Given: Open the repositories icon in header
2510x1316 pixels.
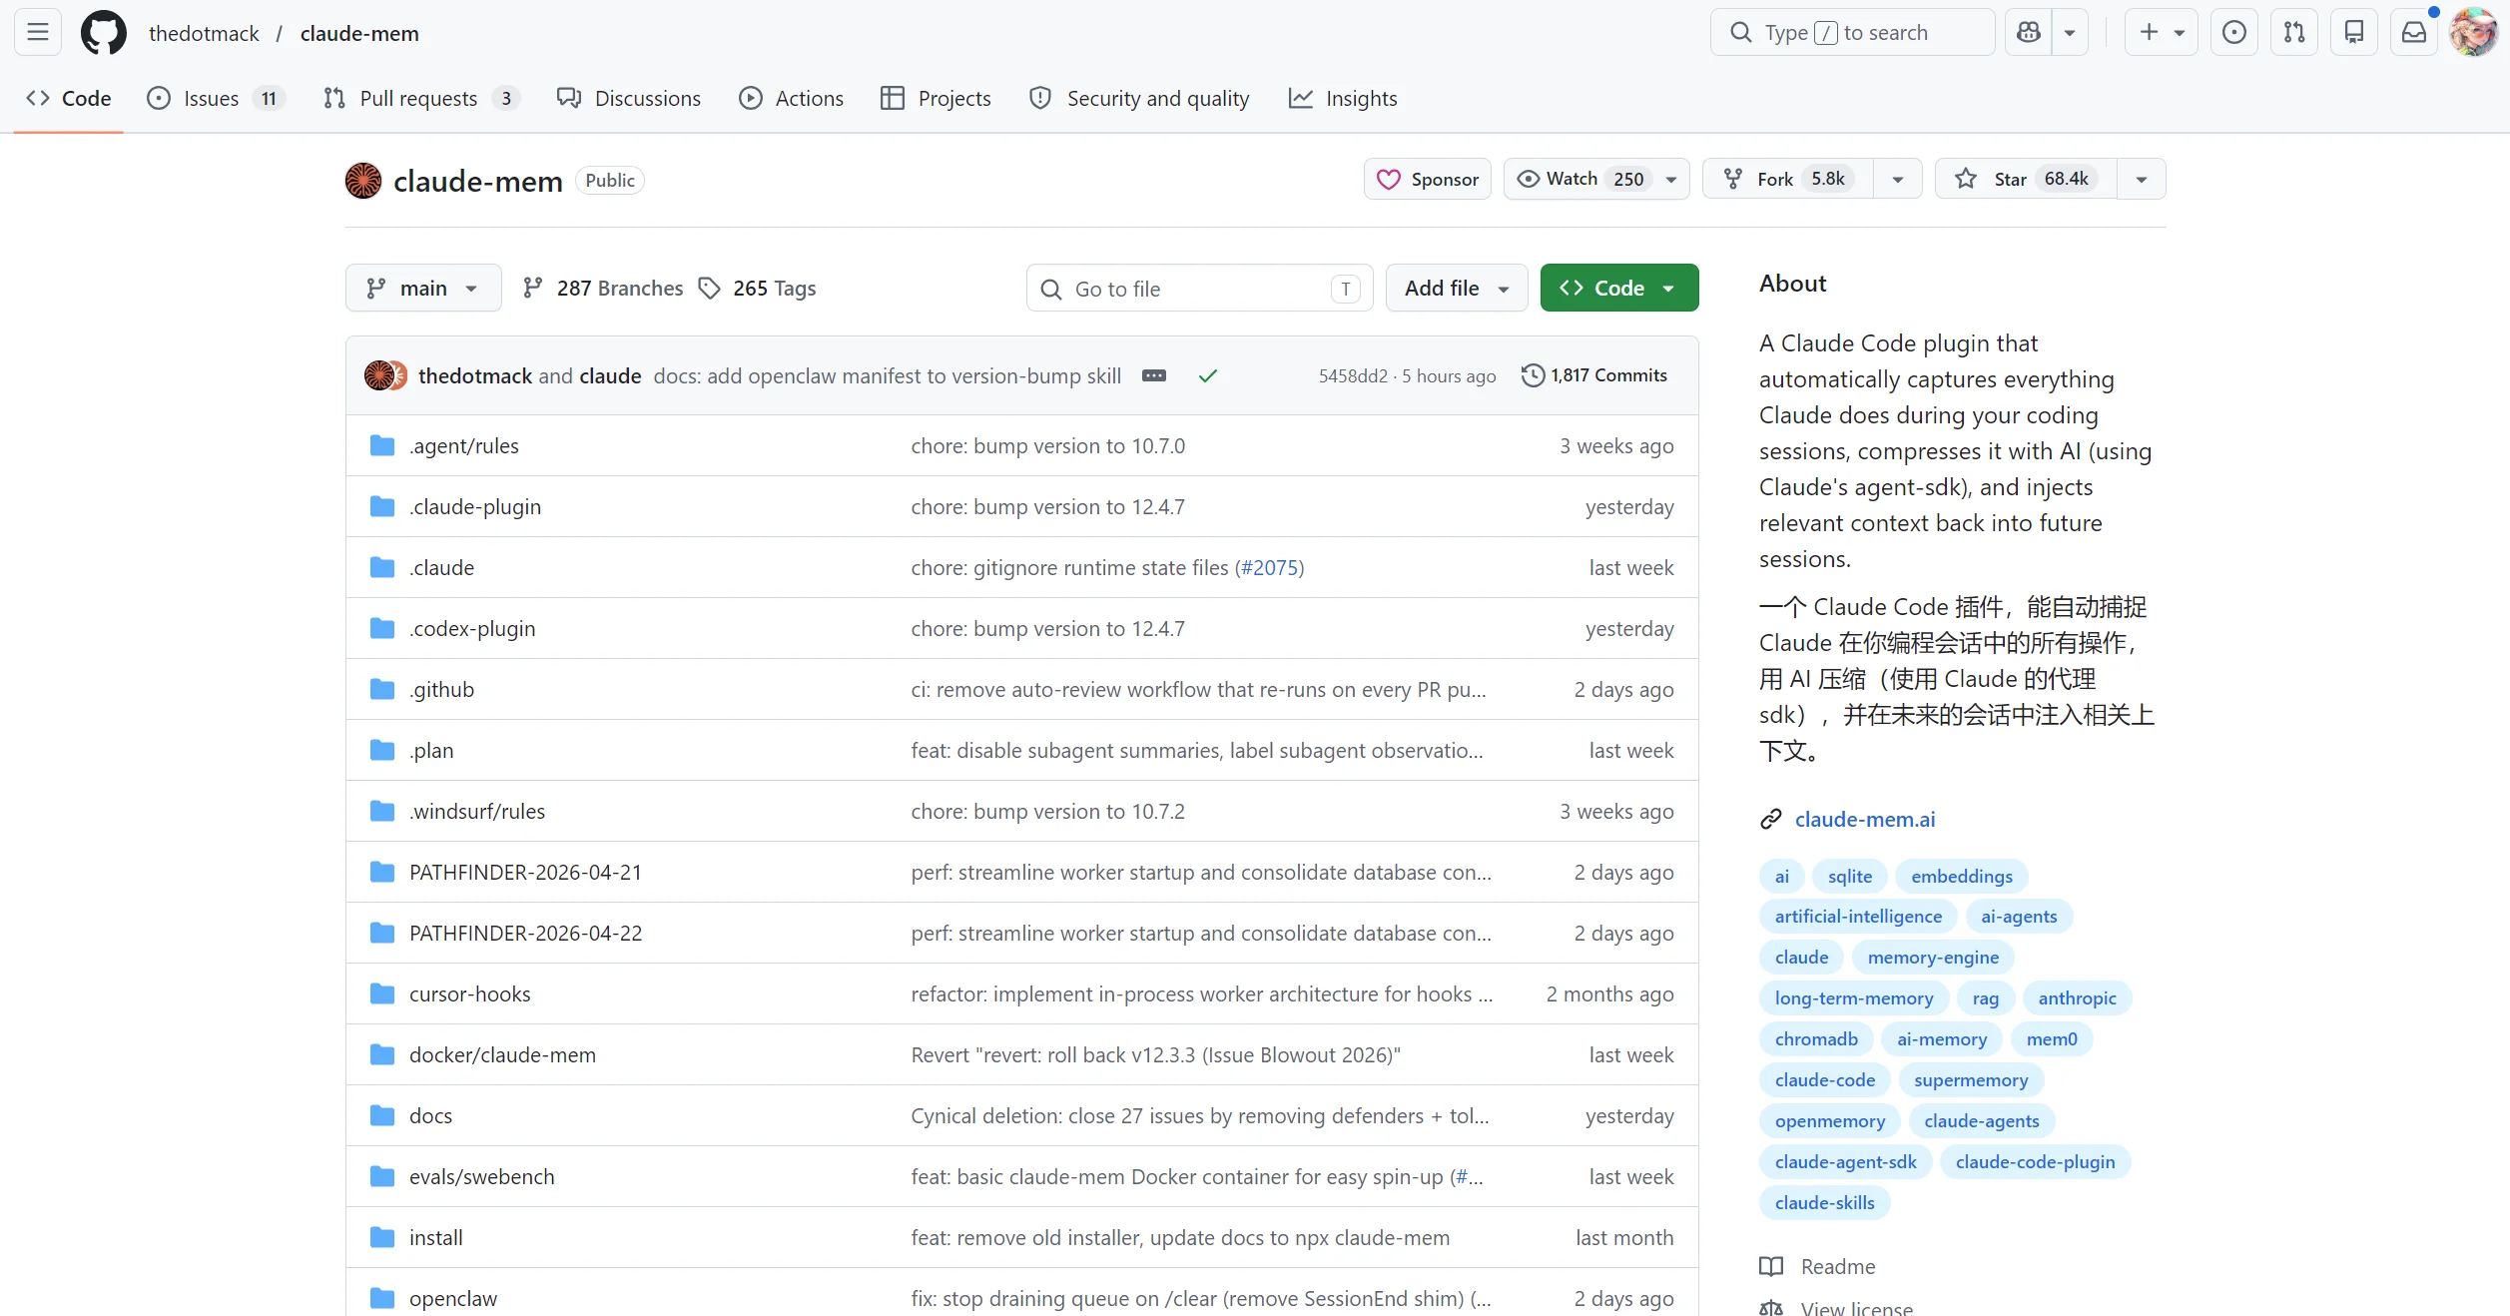Looking at the screenshot, I should (2354, 32).
